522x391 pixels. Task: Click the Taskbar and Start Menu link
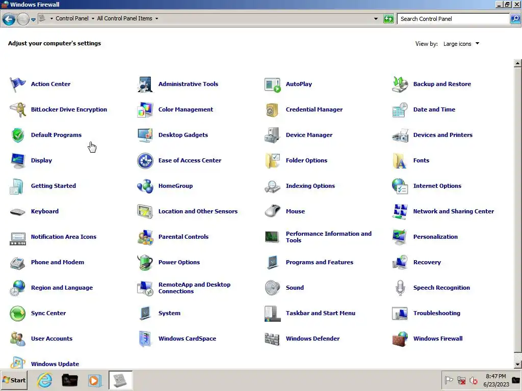tap(320, 313)
